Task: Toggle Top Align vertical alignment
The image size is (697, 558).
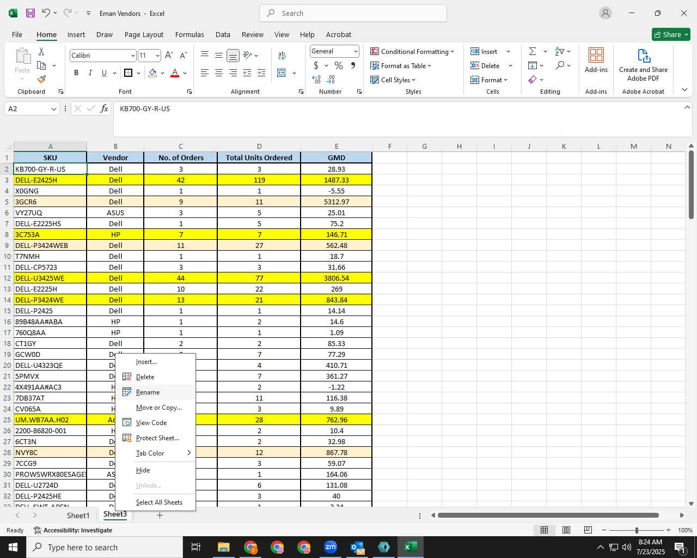Action: 205,56
